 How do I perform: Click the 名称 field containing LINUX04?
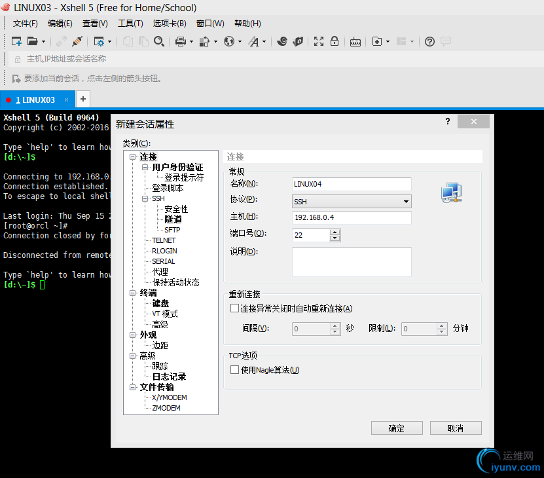tap(352, 184)
